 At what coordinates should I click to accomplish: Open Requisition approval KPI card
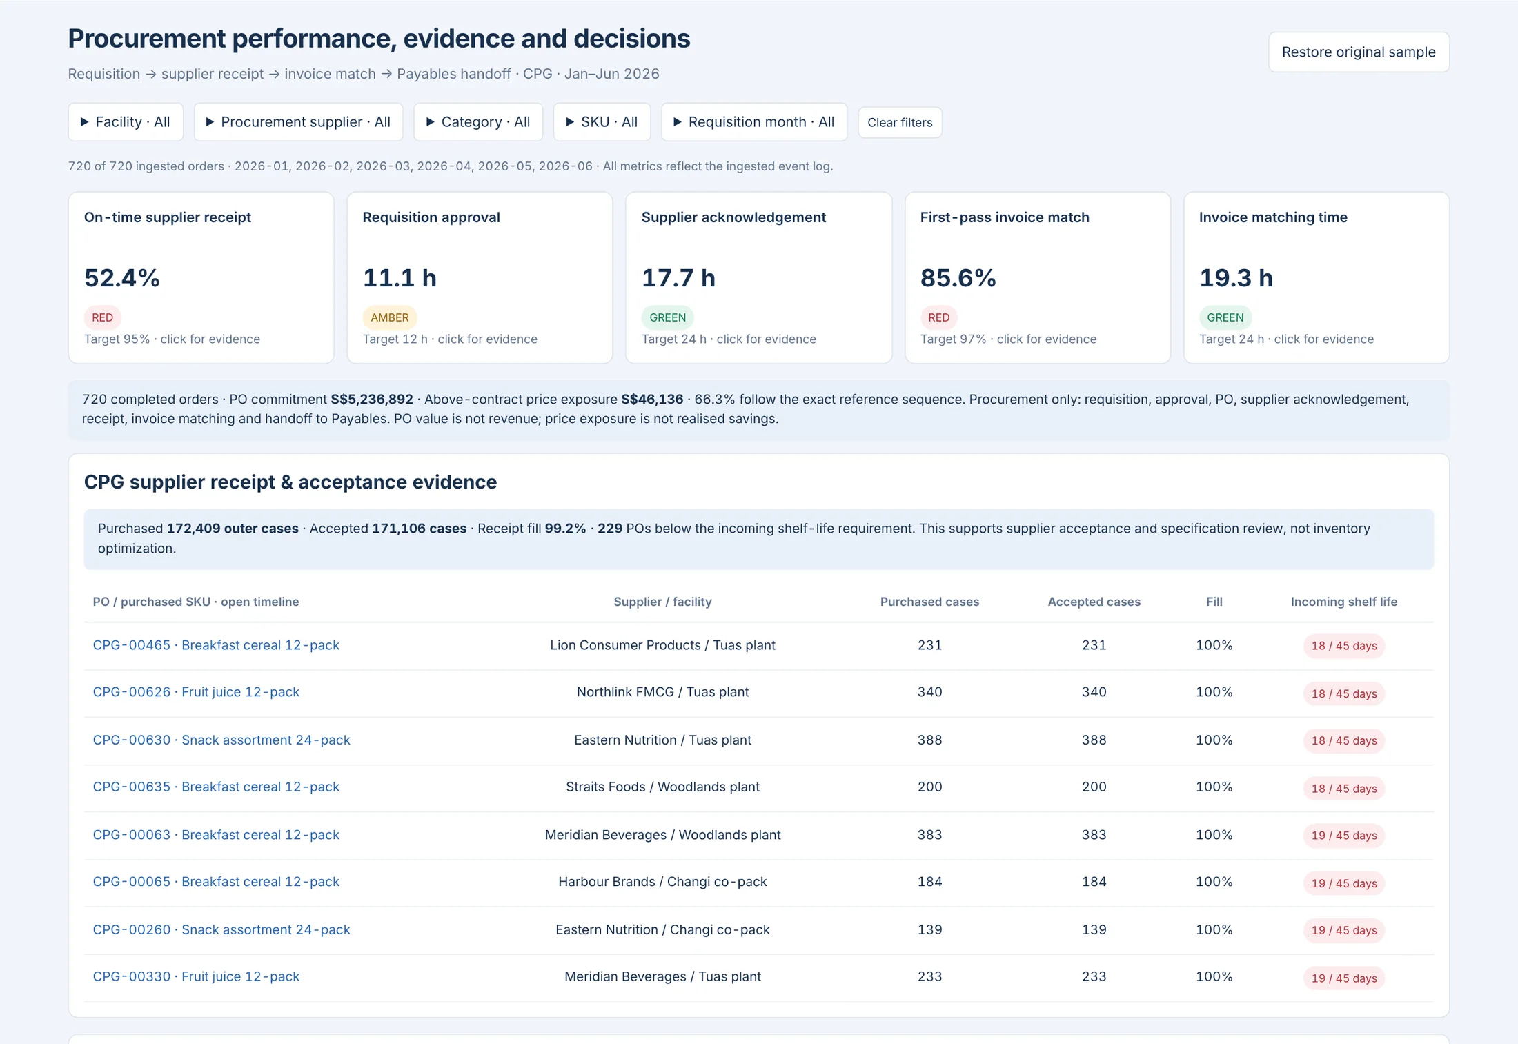click(480, 277)
